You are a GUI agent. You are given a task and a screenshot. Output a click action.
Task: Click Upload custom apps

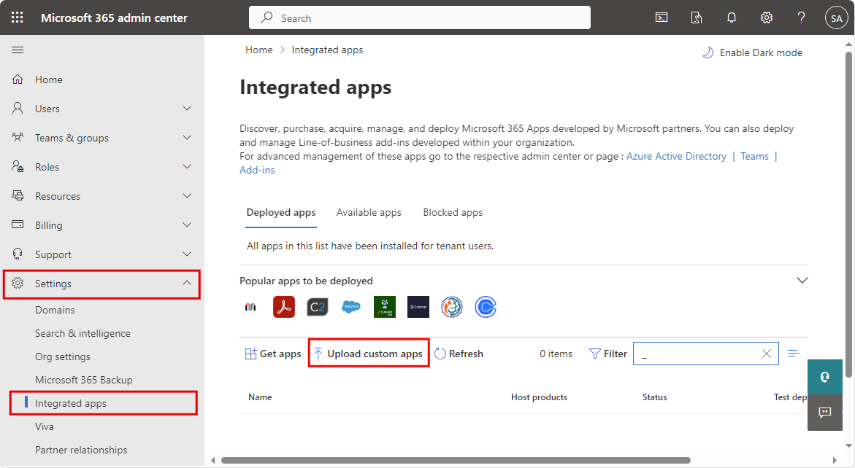[369, 354]
